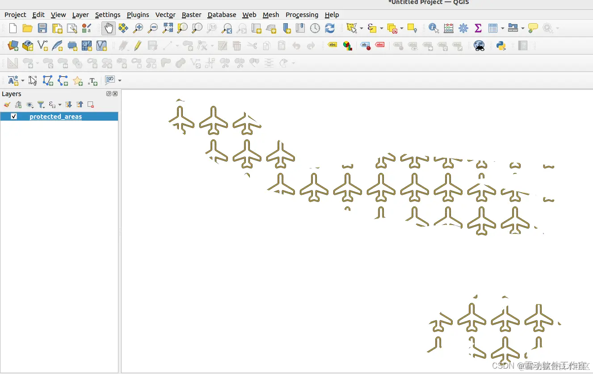This screenshot has height=374, width=593.
Task: Open the Settings menu
Action: [108, 15]
